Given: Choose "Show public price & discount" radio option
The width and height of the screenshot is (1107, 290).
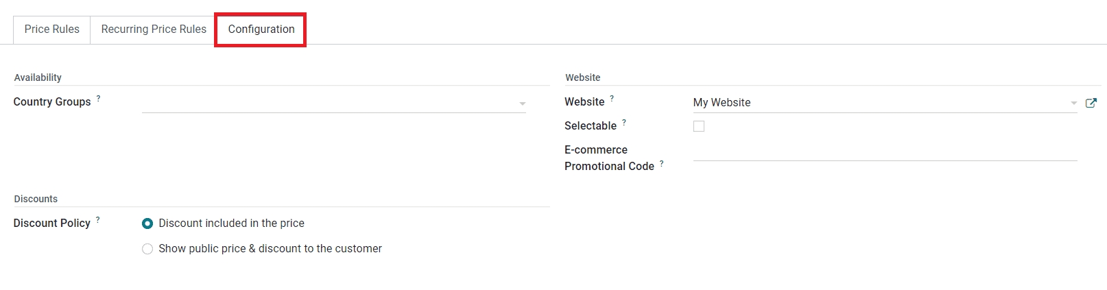Looking at the screenshot, I should pos(147,249).
